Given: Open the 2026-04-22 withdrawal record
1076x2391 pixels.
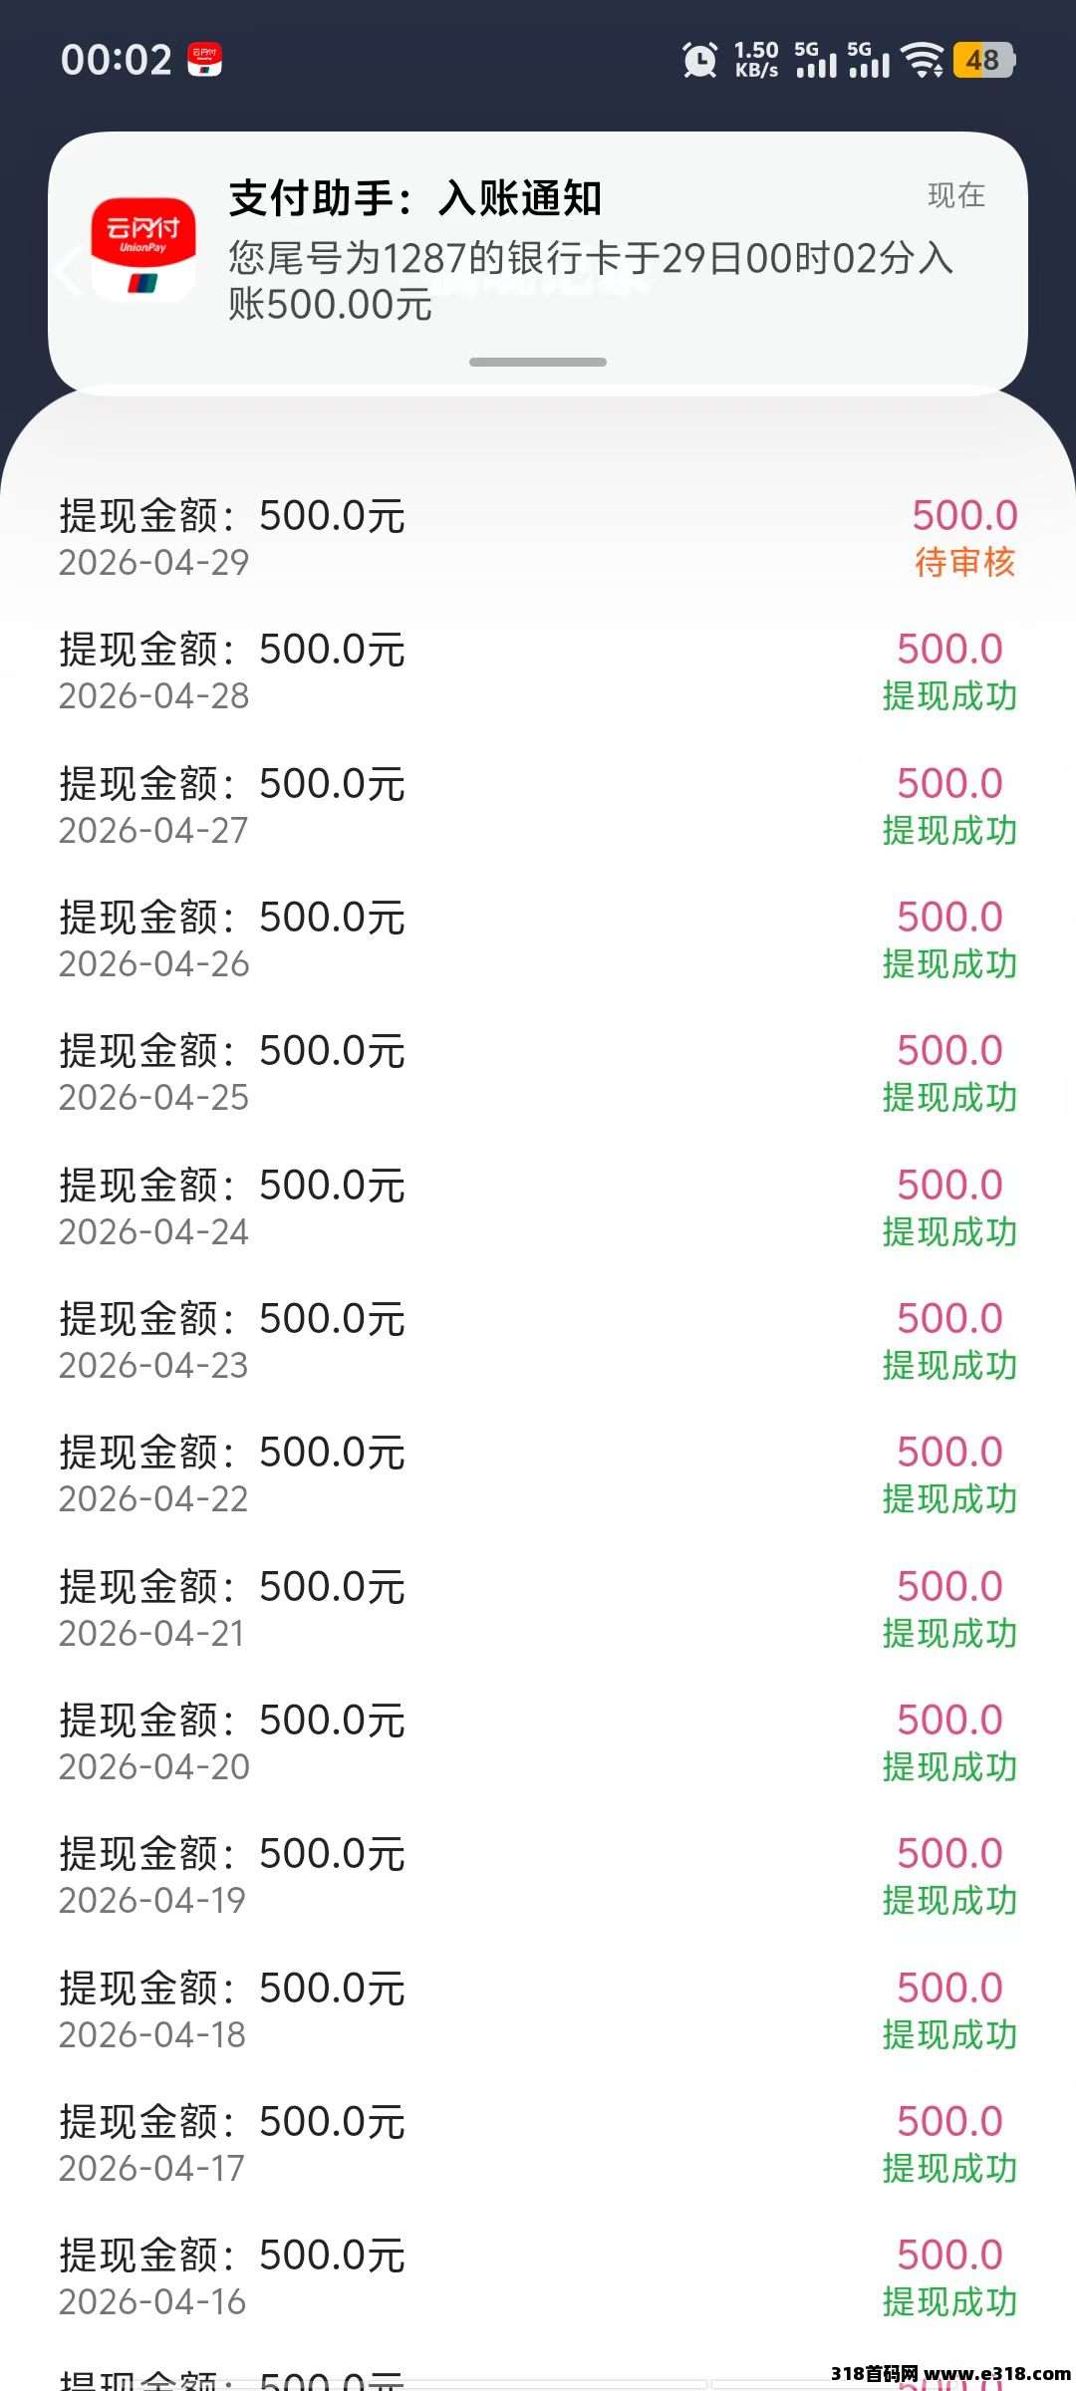Looking at the screenshot, I should (538, 1474).
